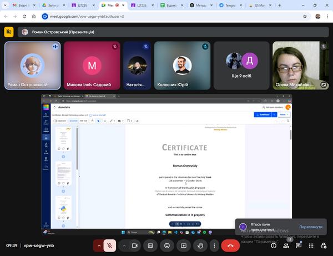
Task: Open more options three-dot menu
Action: coord(214,245)
